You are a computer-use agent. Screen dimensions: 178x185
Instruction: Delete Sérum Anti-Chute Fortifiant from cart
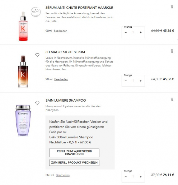[172, 7]
